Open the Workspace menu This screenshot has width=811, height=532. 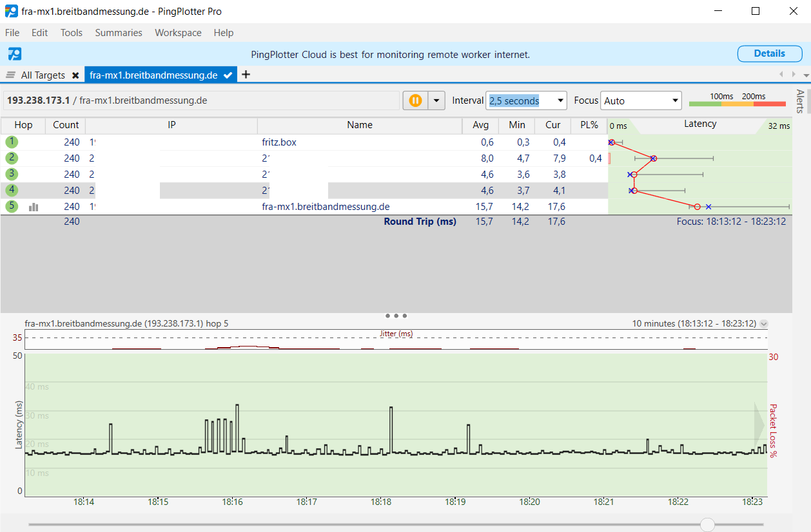(x=178, y=33)
